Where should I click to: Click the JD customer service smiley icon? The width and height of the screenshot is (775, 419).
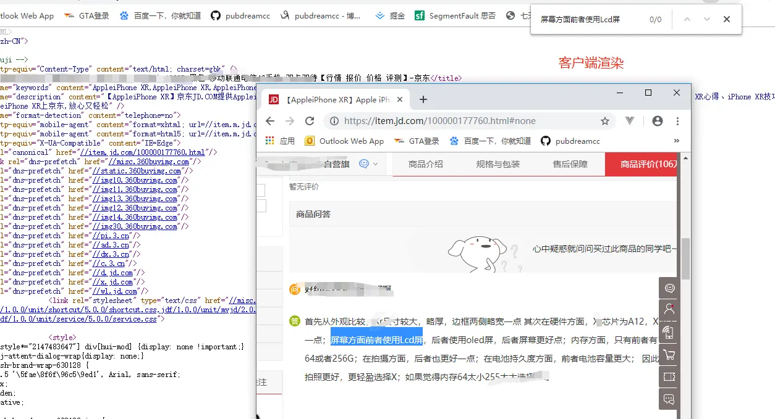click(364, 164)
